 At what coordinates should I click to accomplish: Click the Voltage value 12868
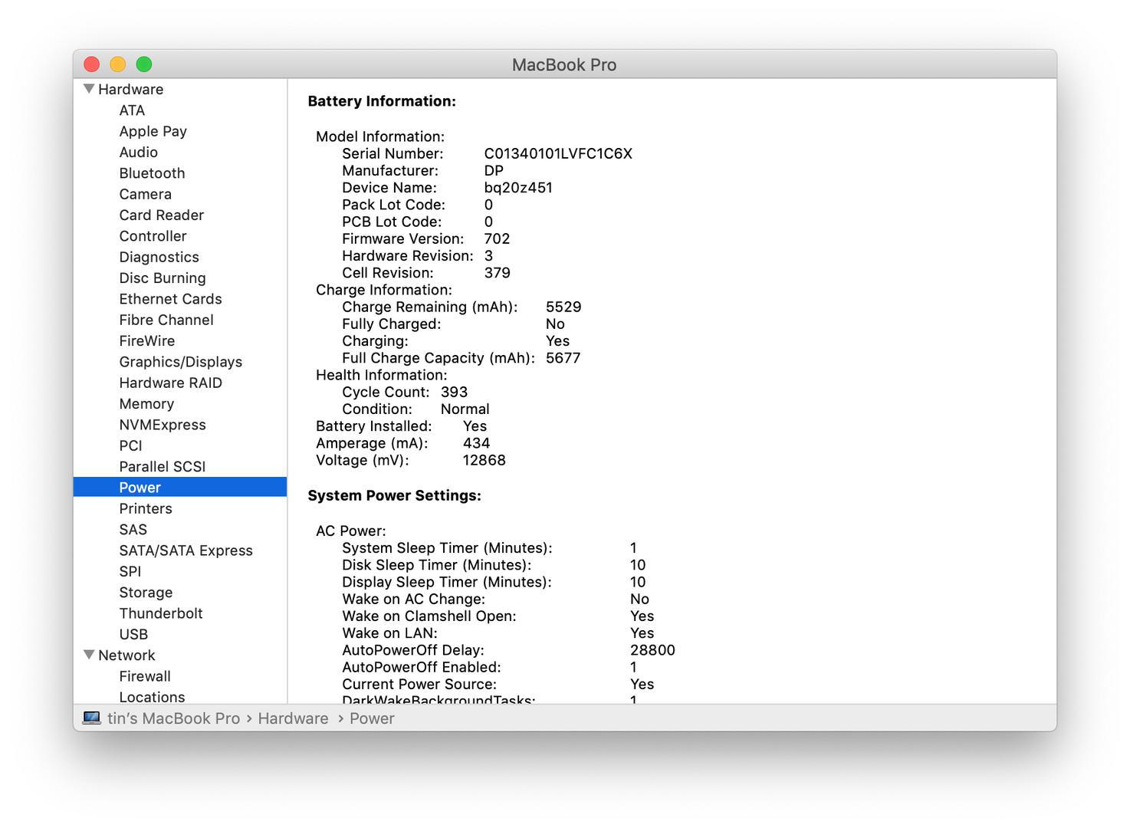484,460
